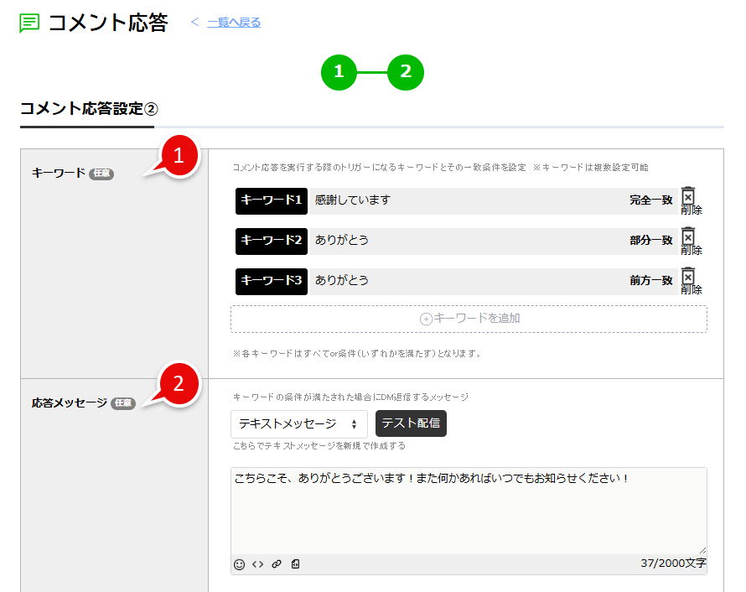Return to the list via 一覧へ戻る
Screen dimensions: 746x592
233,23
